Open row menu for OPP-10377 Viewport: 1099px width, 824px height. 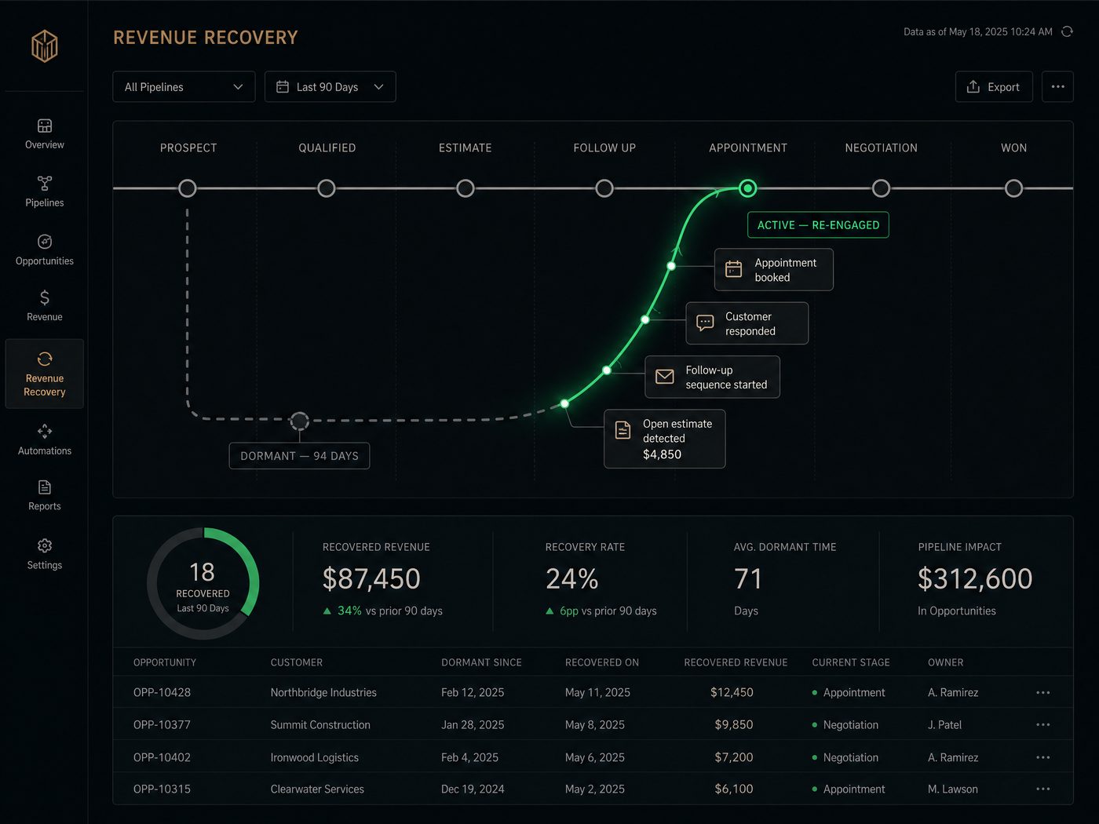point(1042,725)
